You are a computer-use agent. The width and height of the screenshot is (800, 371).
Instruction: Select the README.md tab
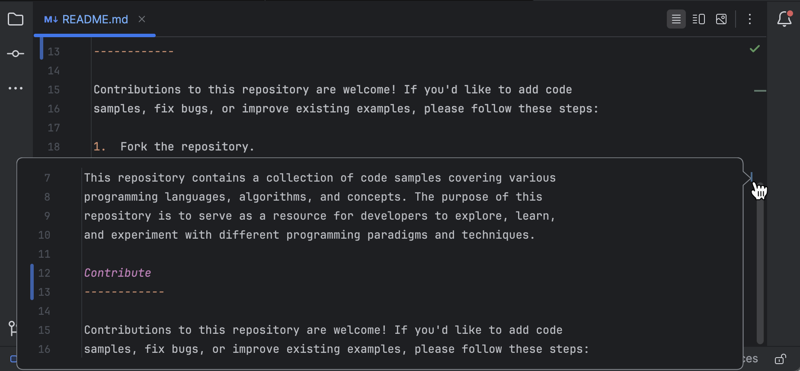click(x=95, y=19)
